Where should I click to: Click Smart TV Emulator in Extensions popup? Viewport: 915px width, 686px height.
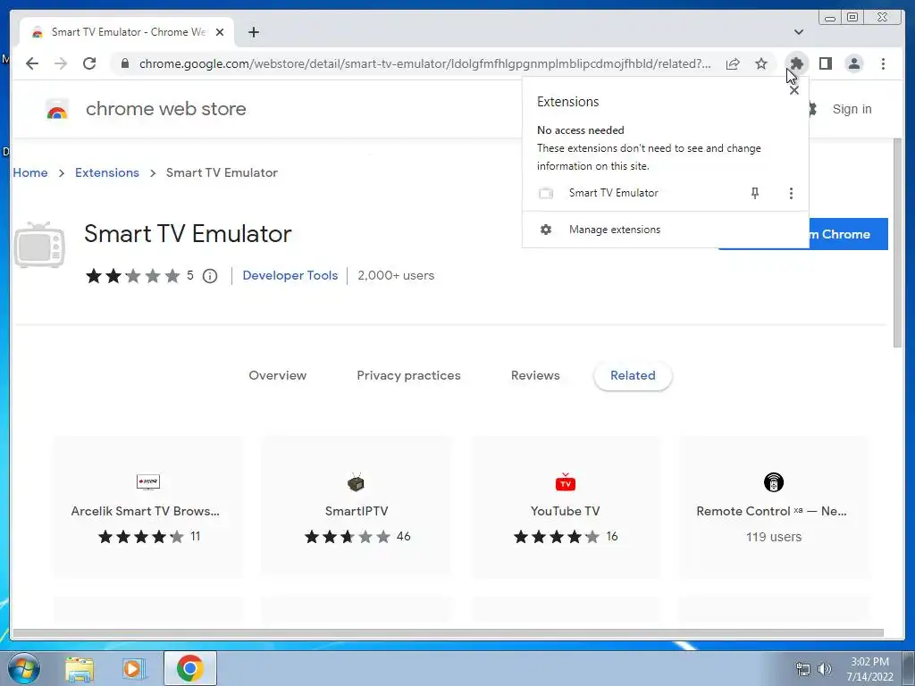coord(613,193)
